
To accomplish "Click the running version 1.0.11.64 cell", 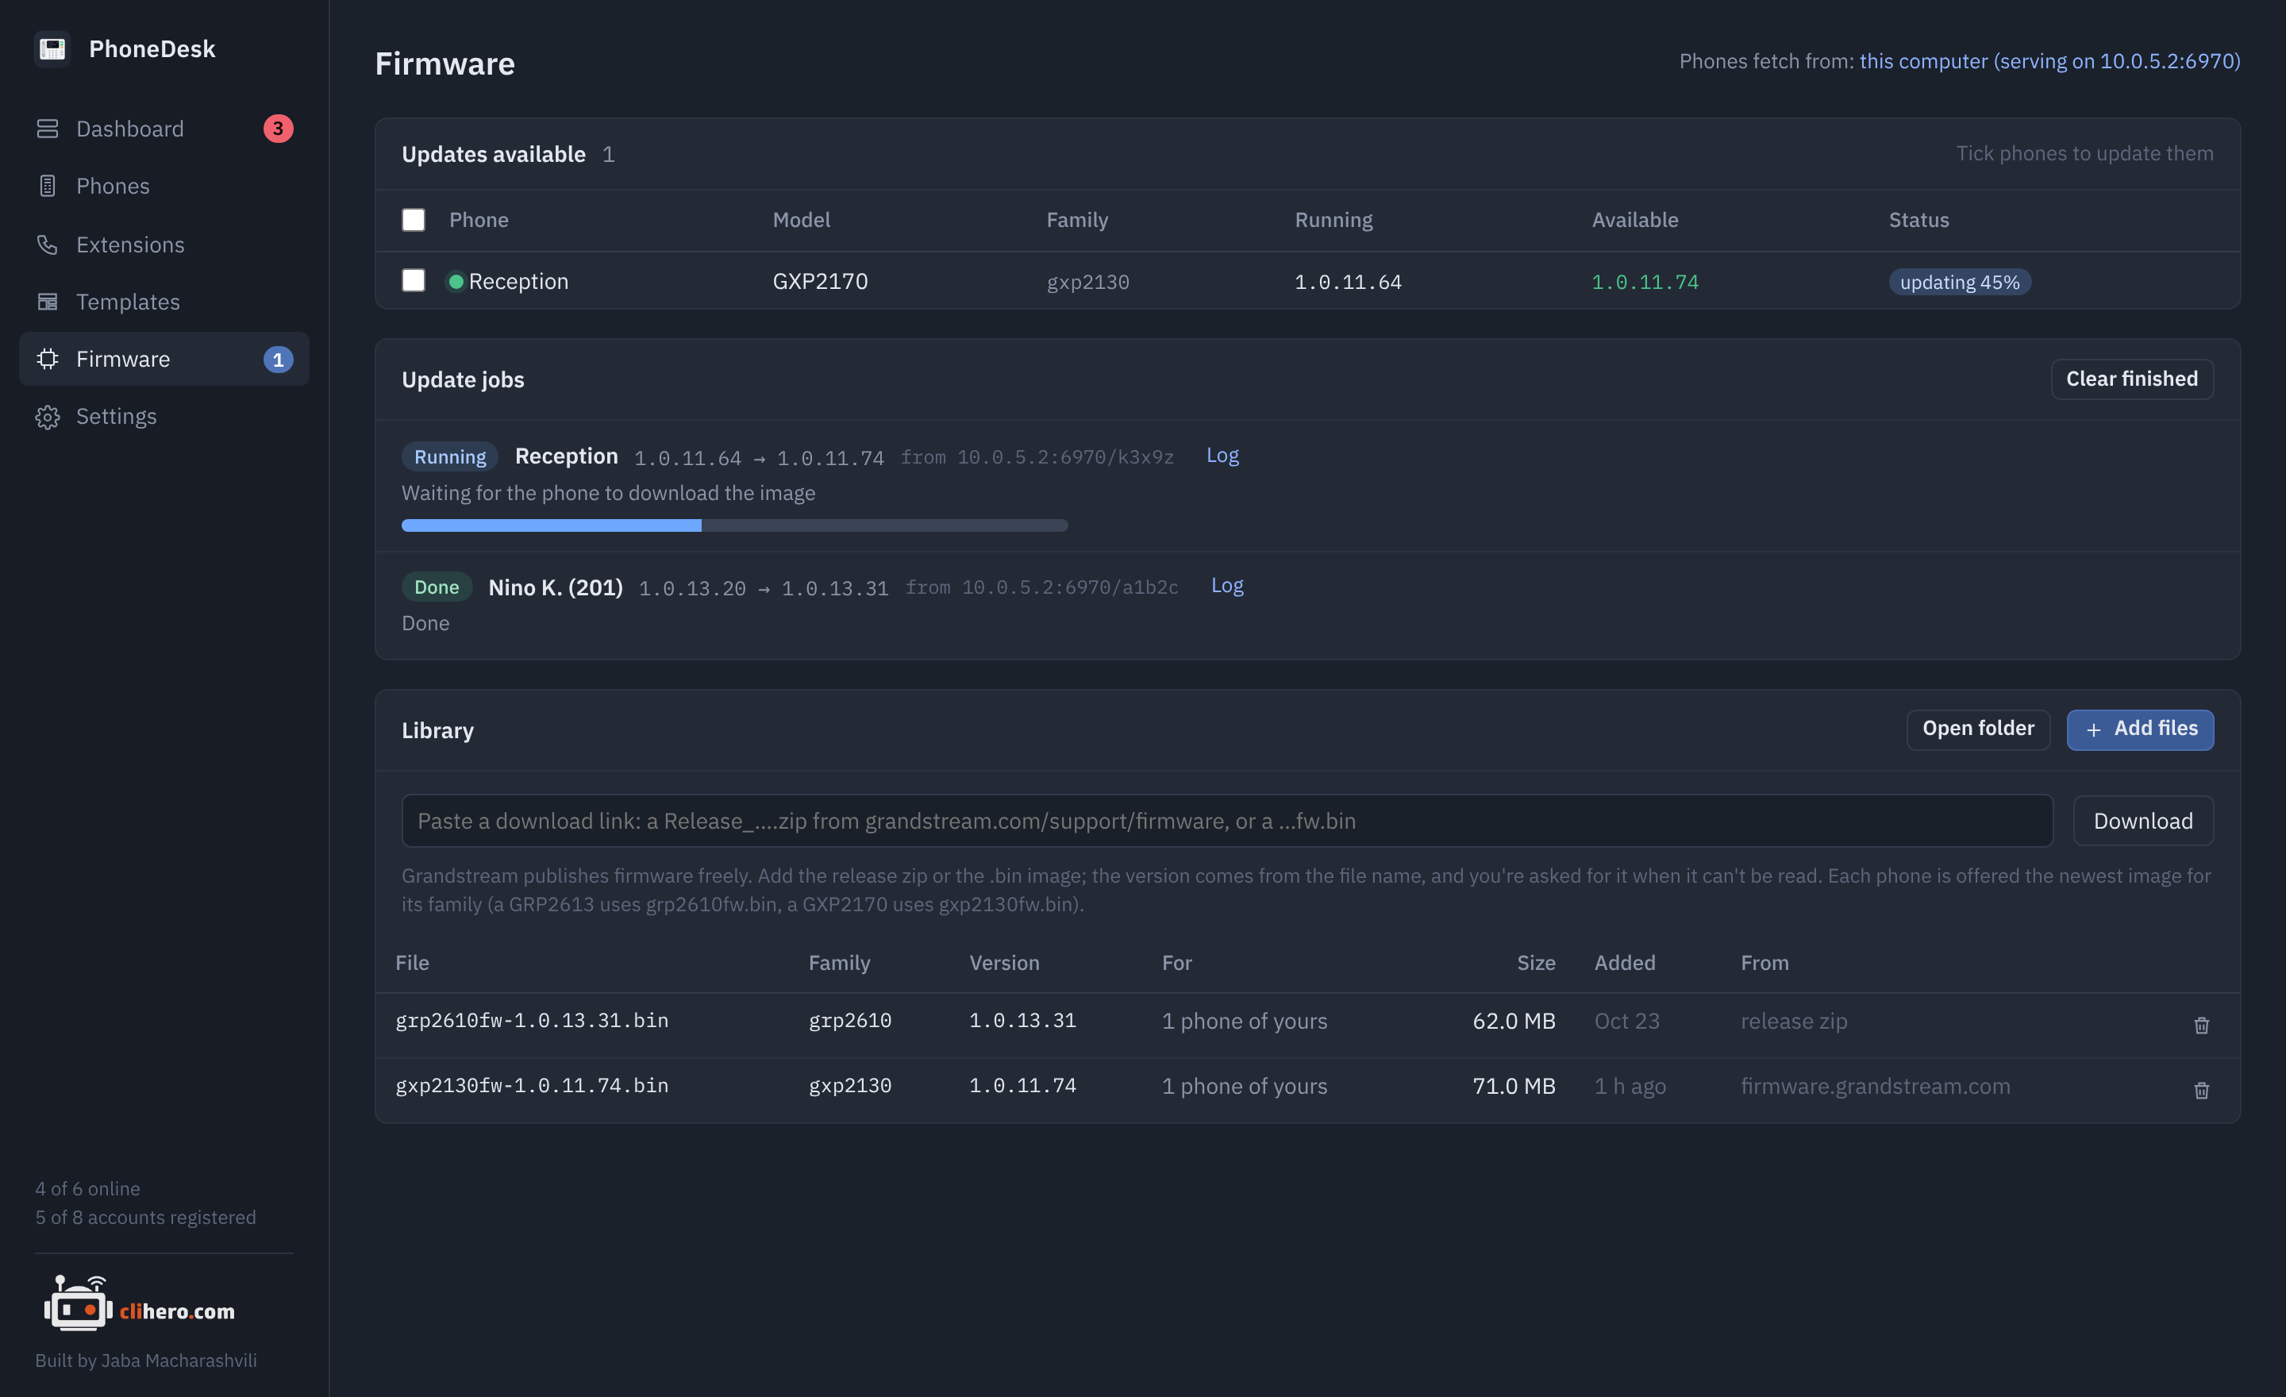I will (1347, 282).
